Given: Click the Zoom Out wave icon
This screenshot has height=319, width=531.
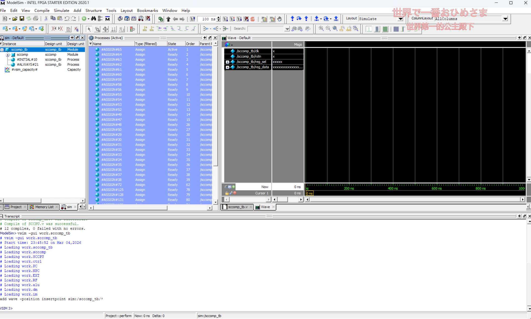Looking at the screenshot, I should (328, 29).
